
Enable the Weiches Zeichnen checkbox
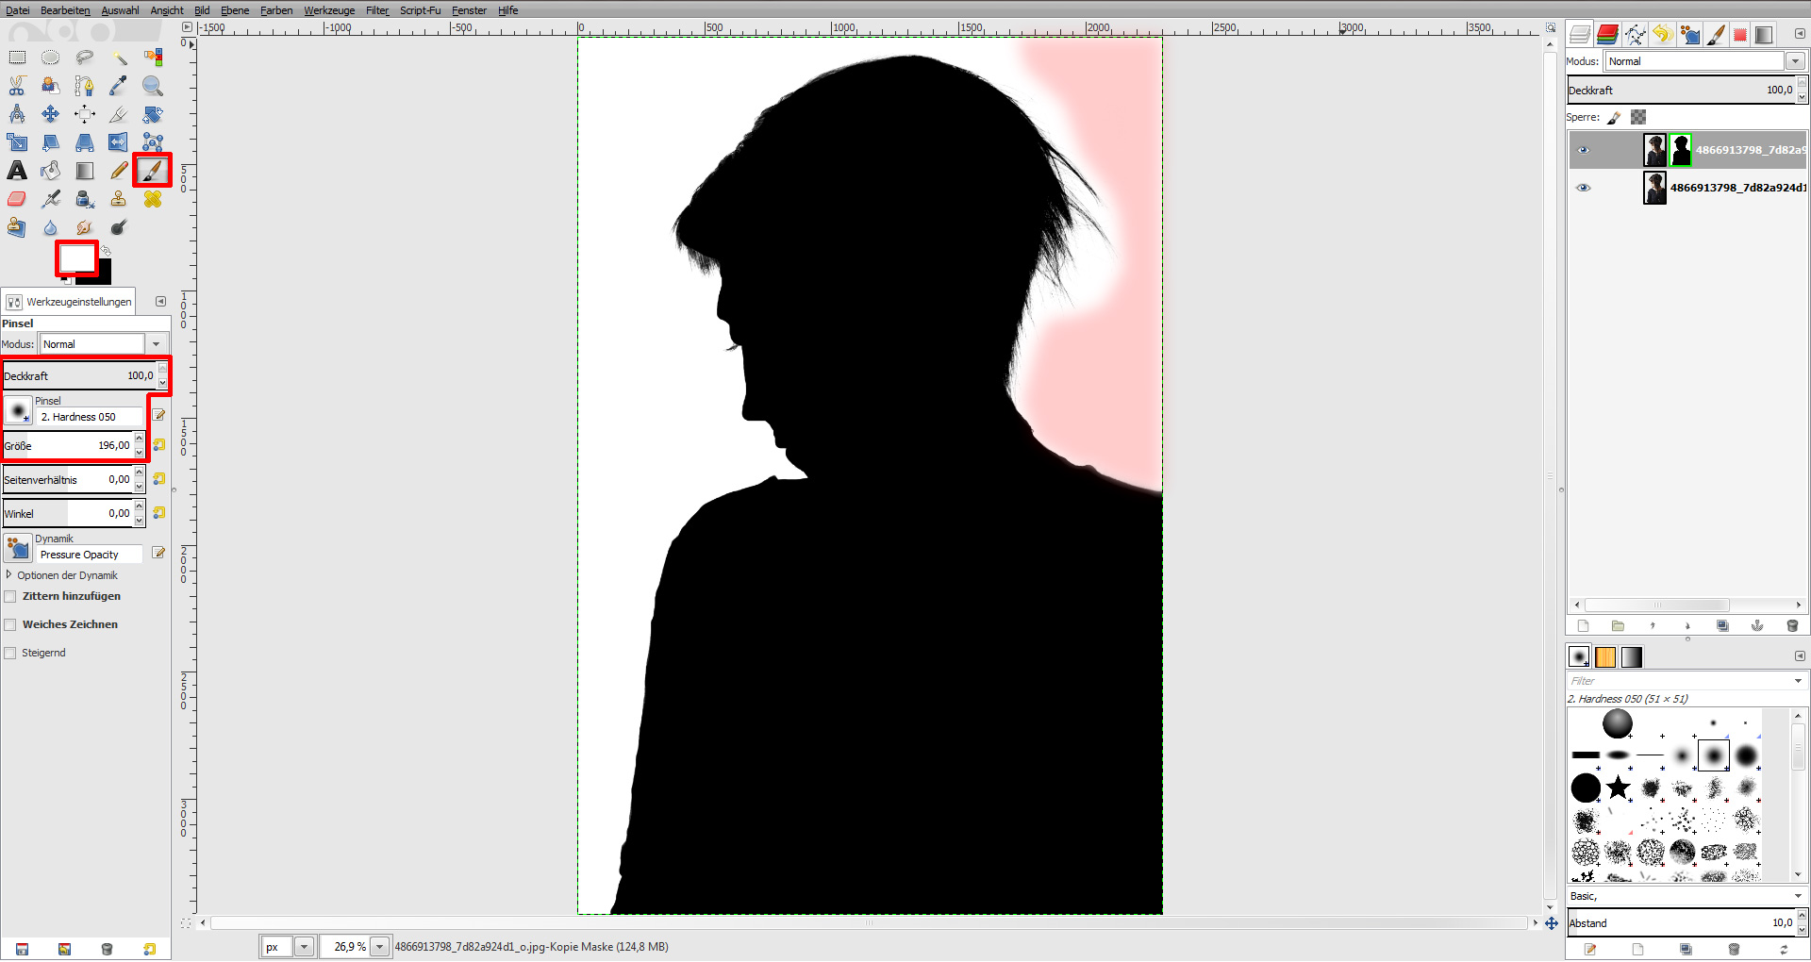click(10, 624)
